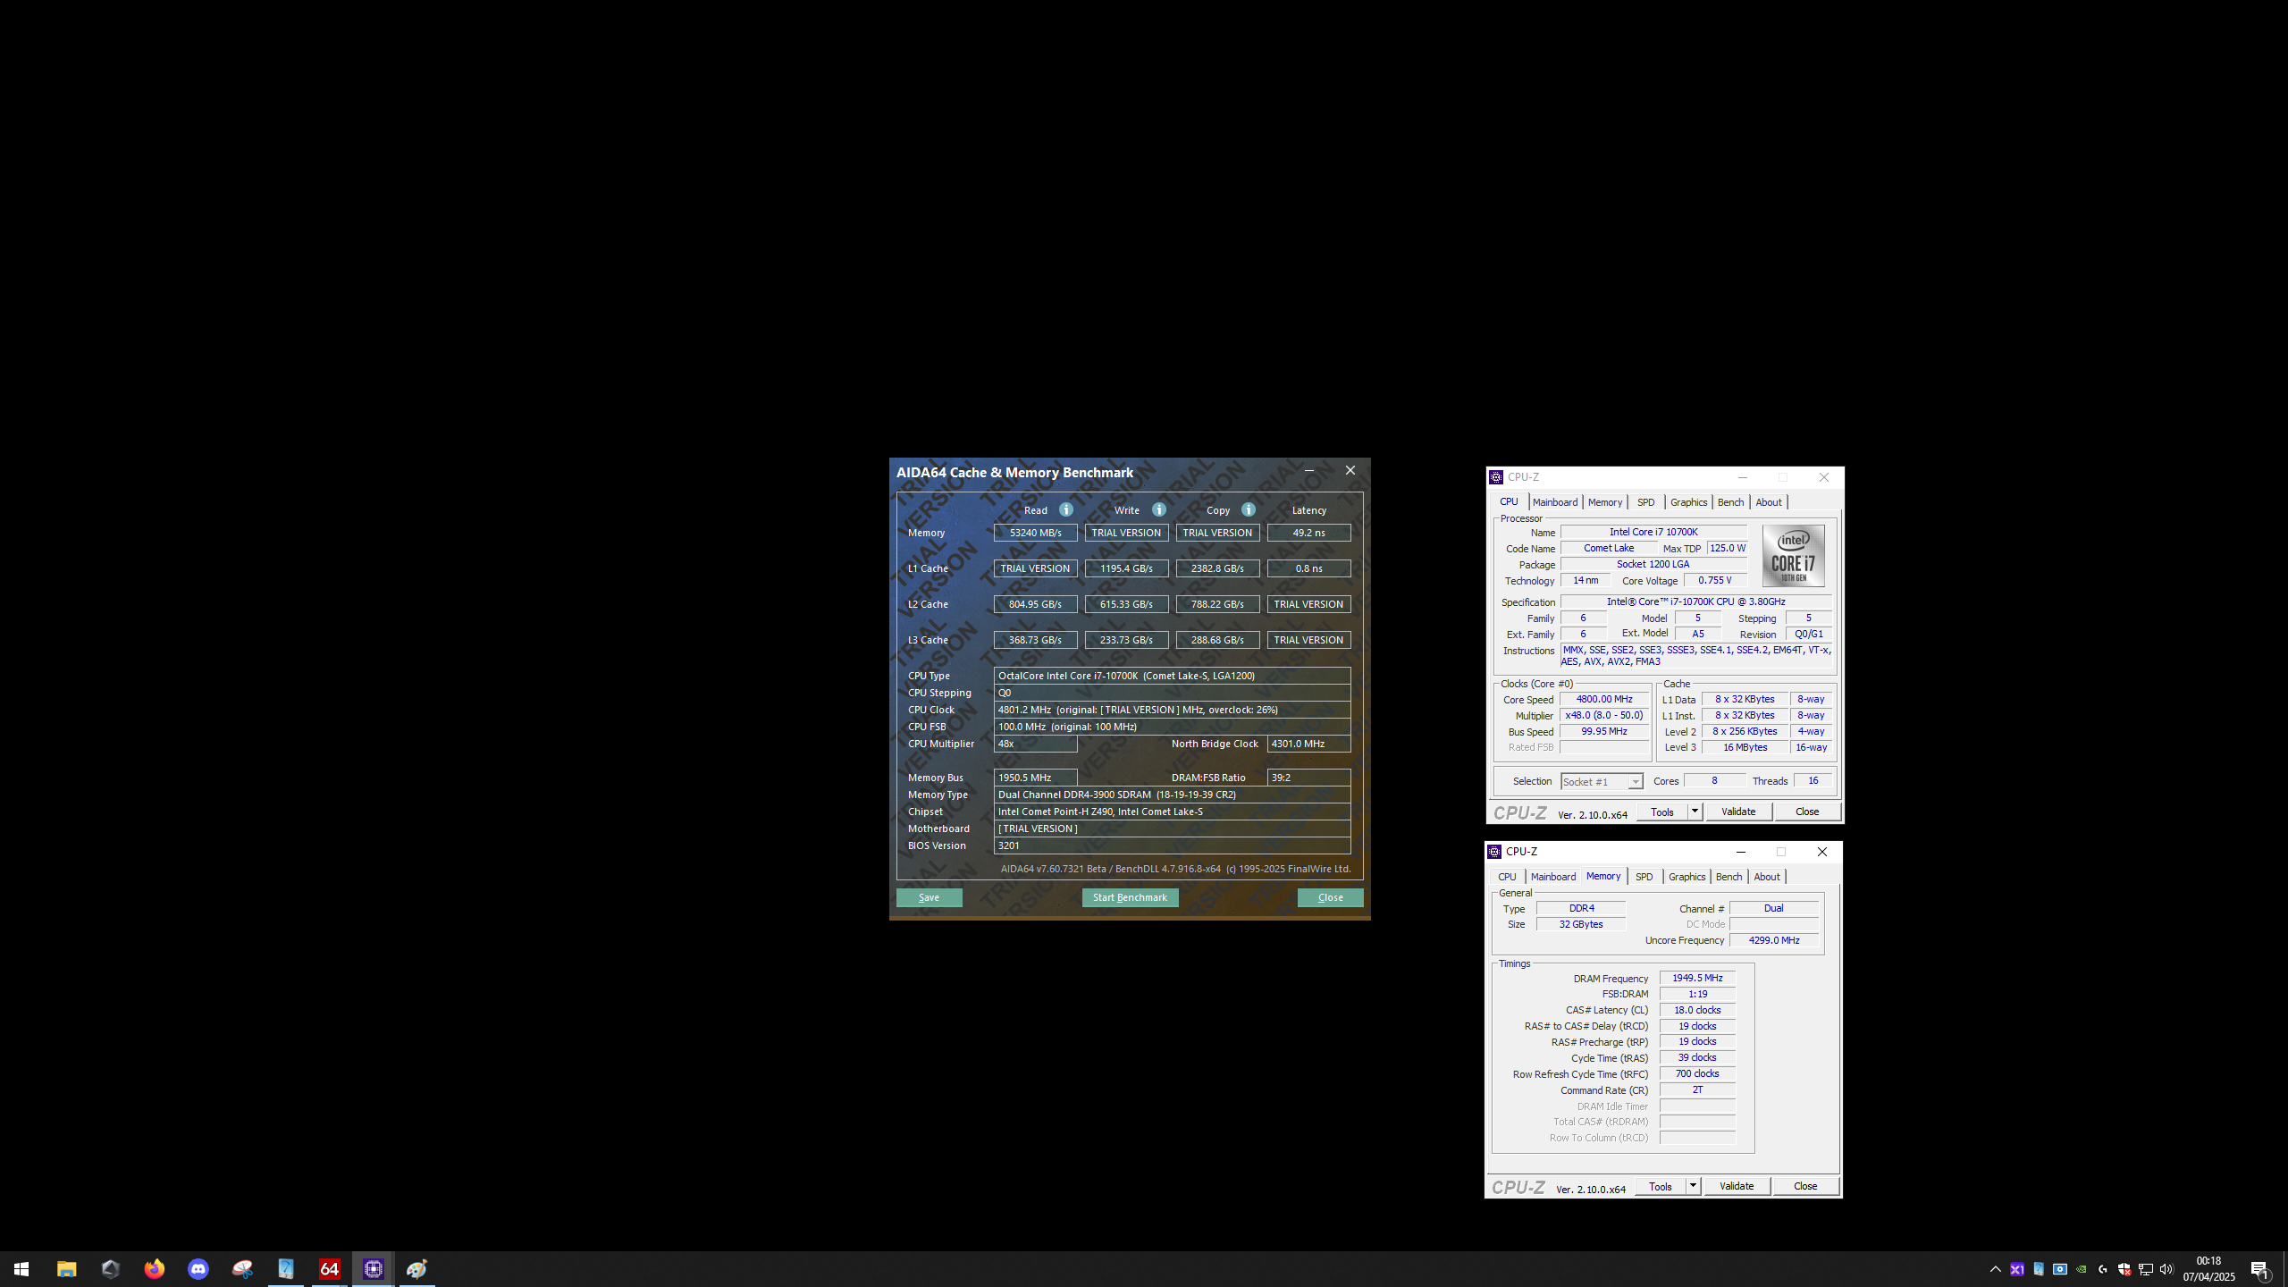Click Close button in AIDA64 benchmark
This screenshot has width=2288, height=1287.
1330,897
